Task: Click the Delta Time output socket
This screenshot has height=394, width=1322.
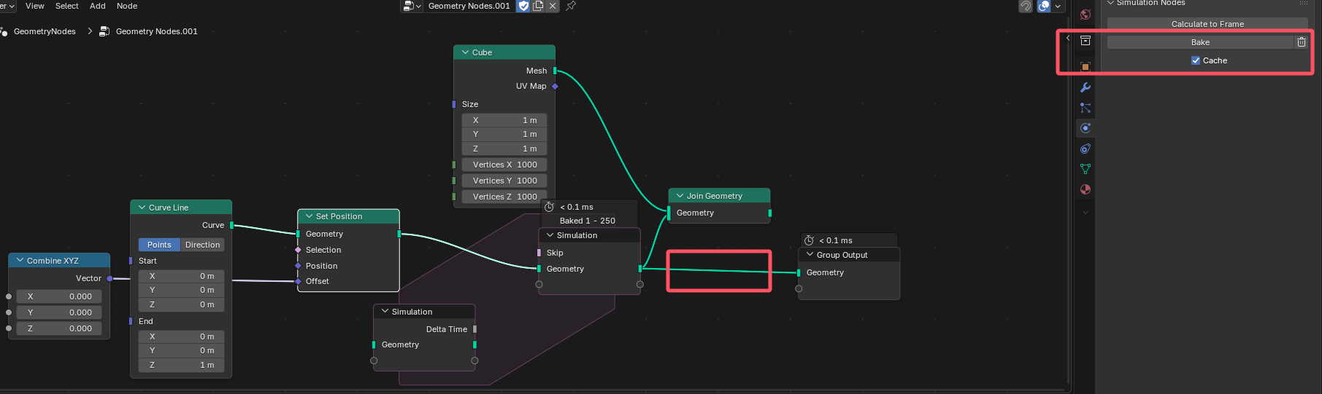Action: (x=474, y=329)
